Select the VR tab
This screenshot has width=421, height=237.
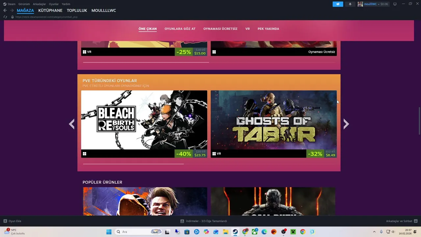248,29
